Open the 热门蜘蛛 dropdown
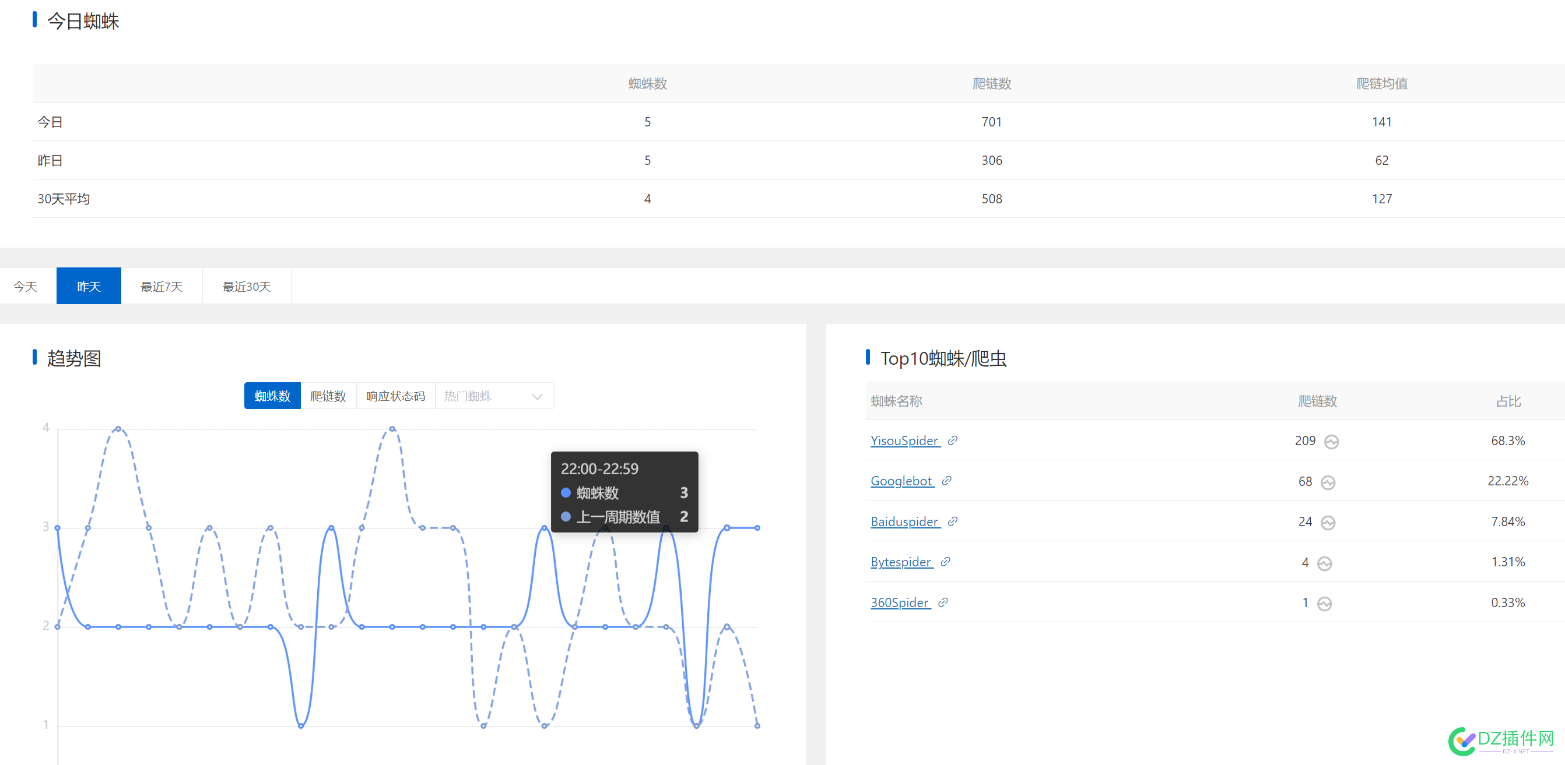This screenshot has width=1565, height=765. pos(494,396)
